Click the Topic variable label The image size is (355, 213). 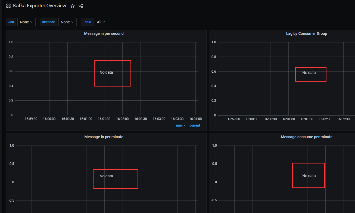87,22
